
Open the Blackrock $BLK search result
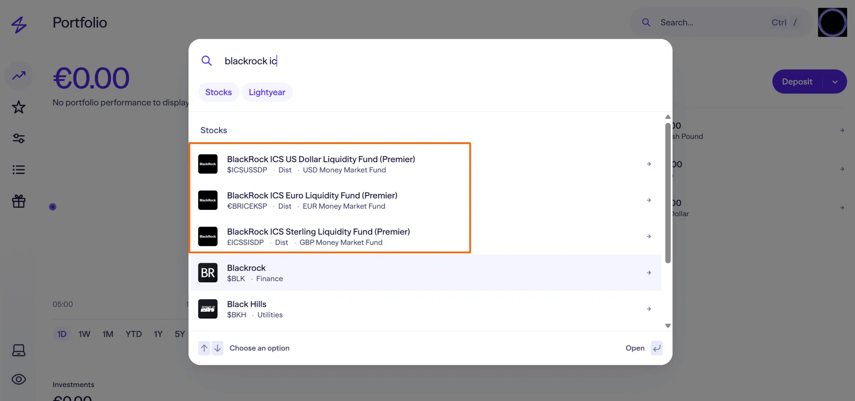[426, 273]
